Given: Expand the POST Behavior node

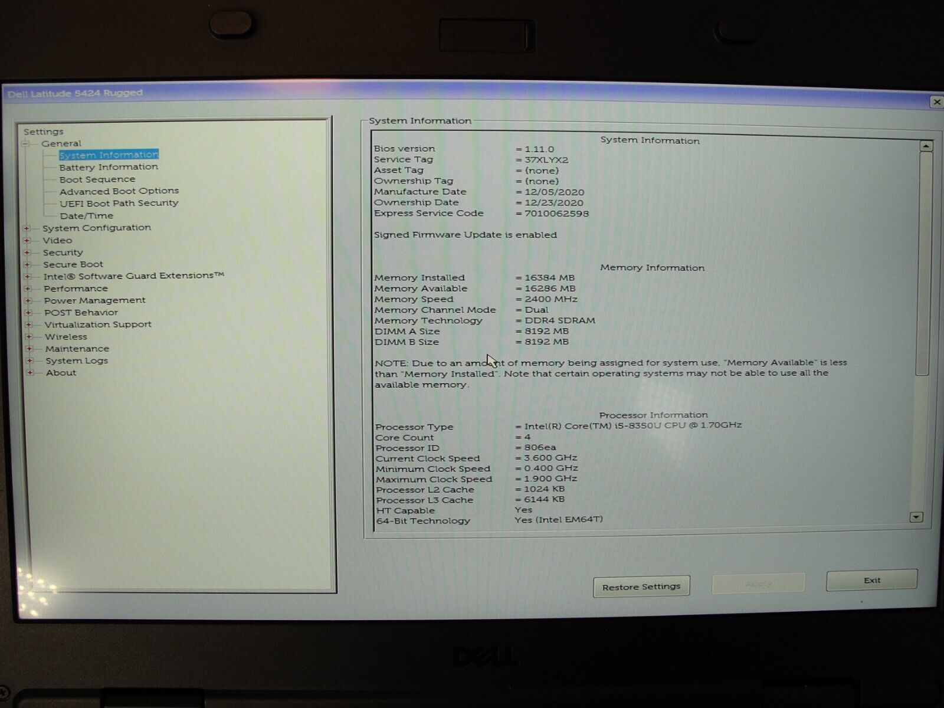Looking at the screenshot, I should [x=28, y=313].
